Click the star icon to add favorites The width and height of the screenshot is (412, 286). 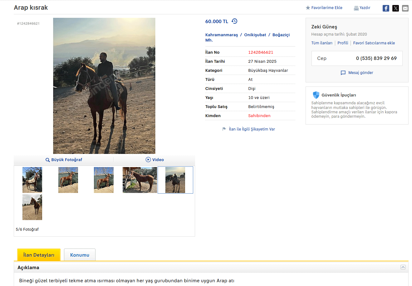click(x=308, y=8)
